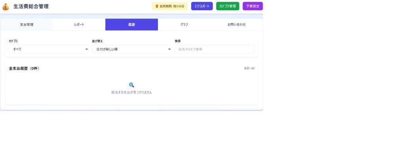This screenshot has height=165, width=405.
Task: Click the 試用期間: 残り30日 badge
Action: (169, 6)
